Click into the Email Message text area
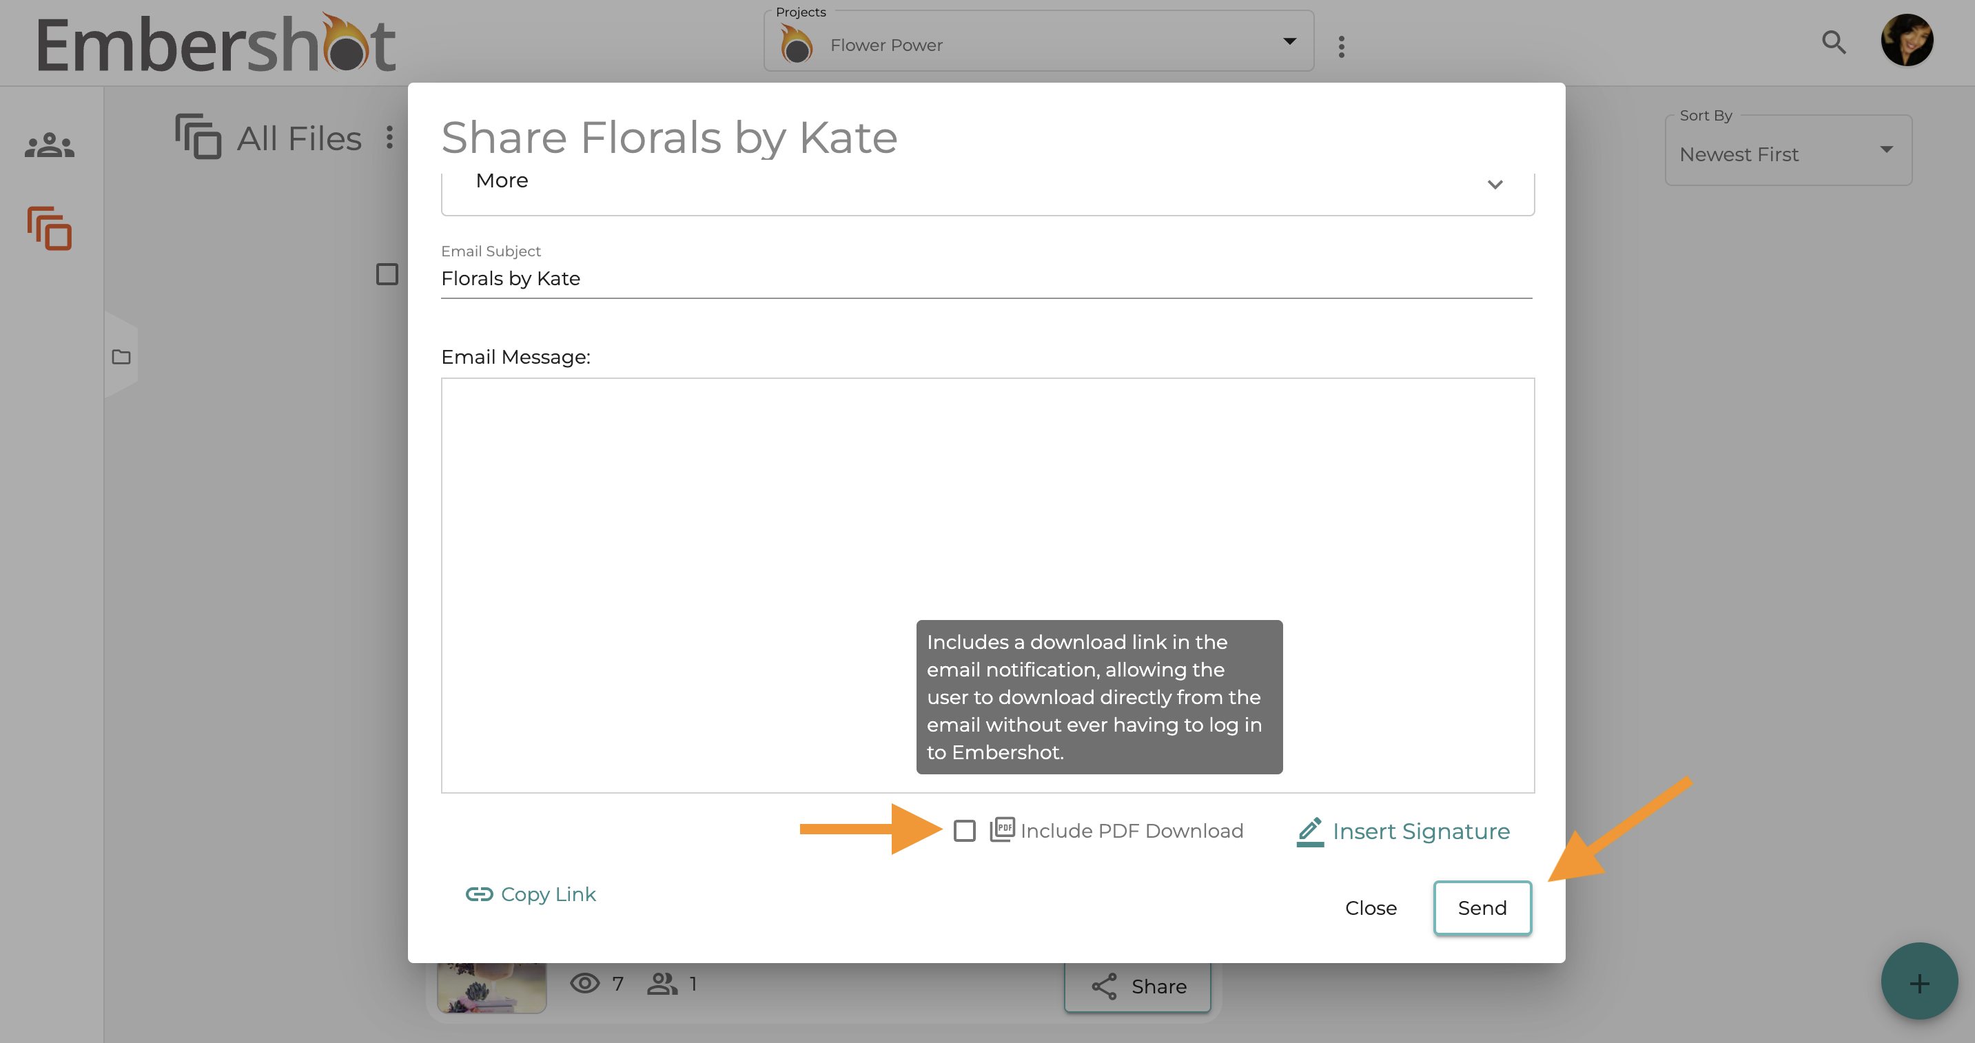This screenshot has width=1975, height=1043. point(987,586)
